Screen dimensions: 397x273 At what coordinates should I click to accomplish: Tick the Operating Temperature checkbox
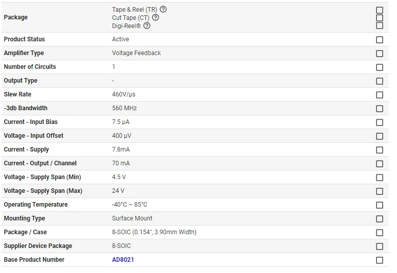point(380,205)
